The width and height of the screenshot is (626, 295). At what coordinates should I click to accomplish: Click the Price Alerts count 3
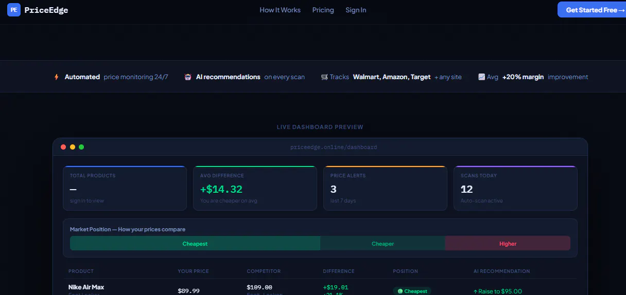click(x=334, y=190)
